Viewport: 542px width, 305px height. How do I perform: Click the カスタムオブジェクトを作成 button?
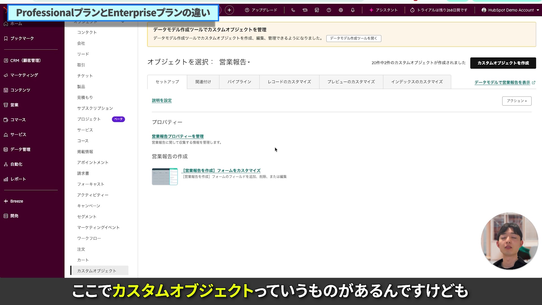pos(503,63)
